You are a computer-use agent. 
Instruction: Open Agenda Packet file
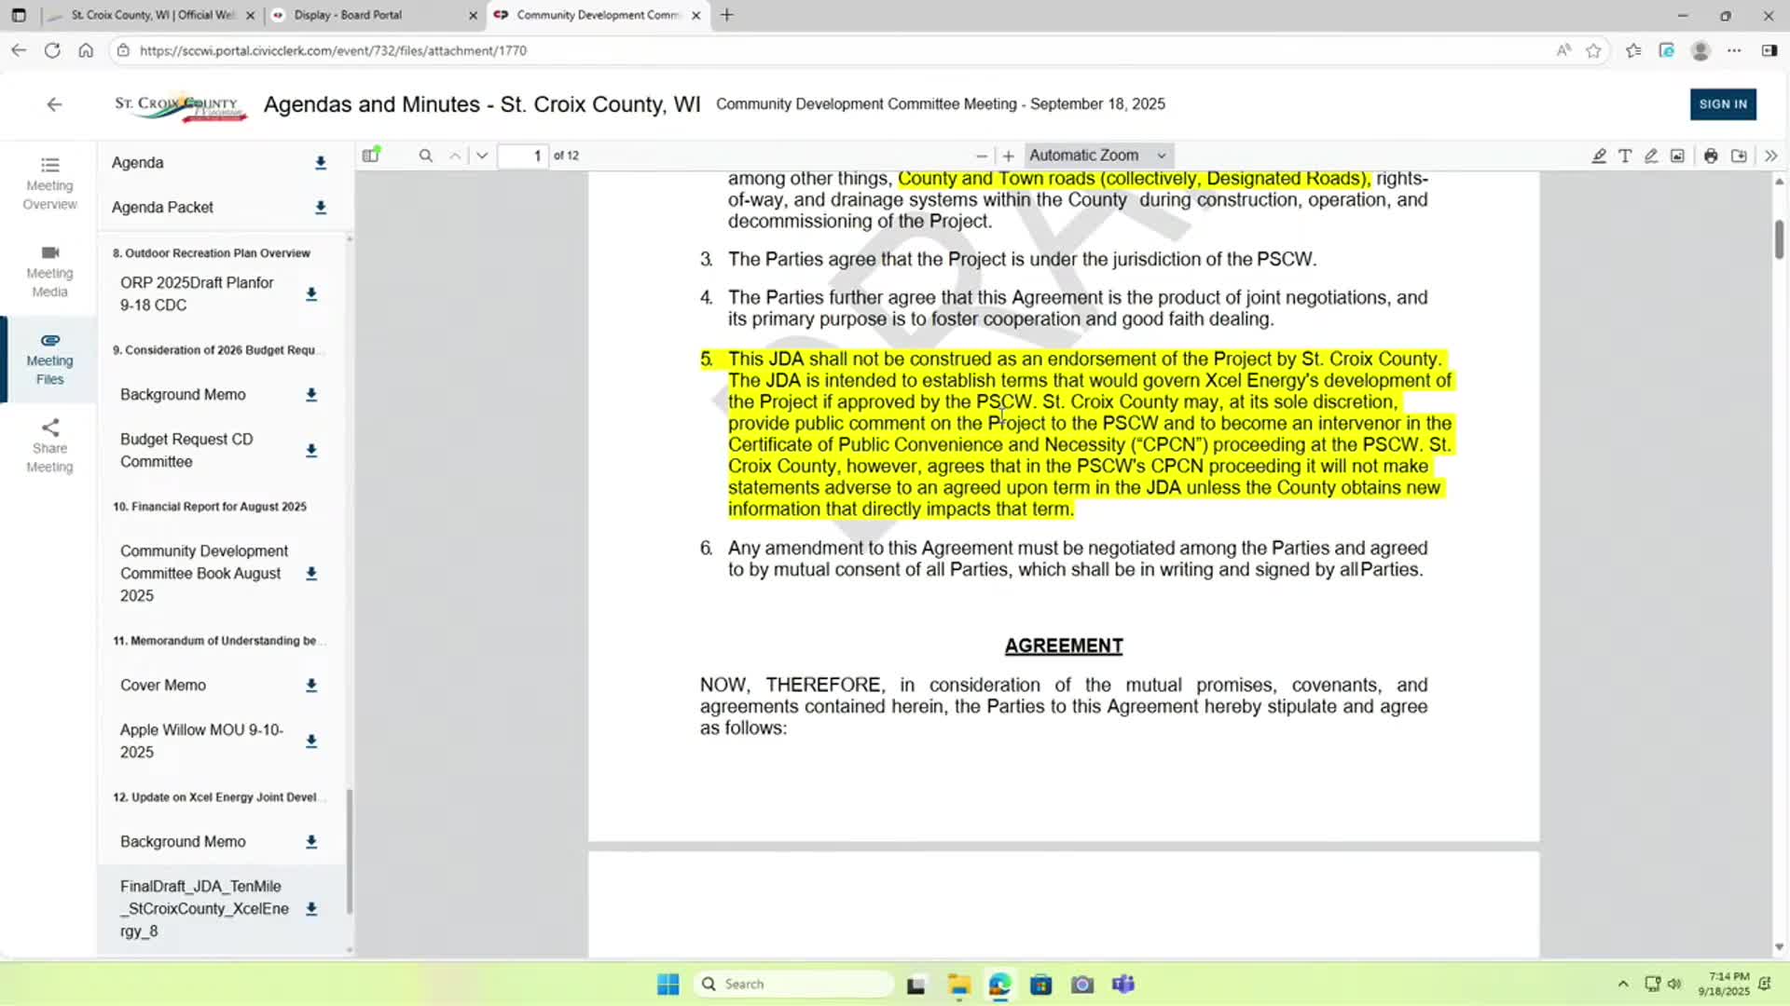(x=162, y=208)
